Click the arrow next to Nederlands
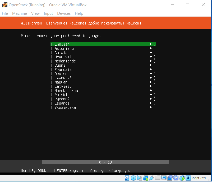Image resolution: width=212 pixels, height=182 pixels. point(151,61)
